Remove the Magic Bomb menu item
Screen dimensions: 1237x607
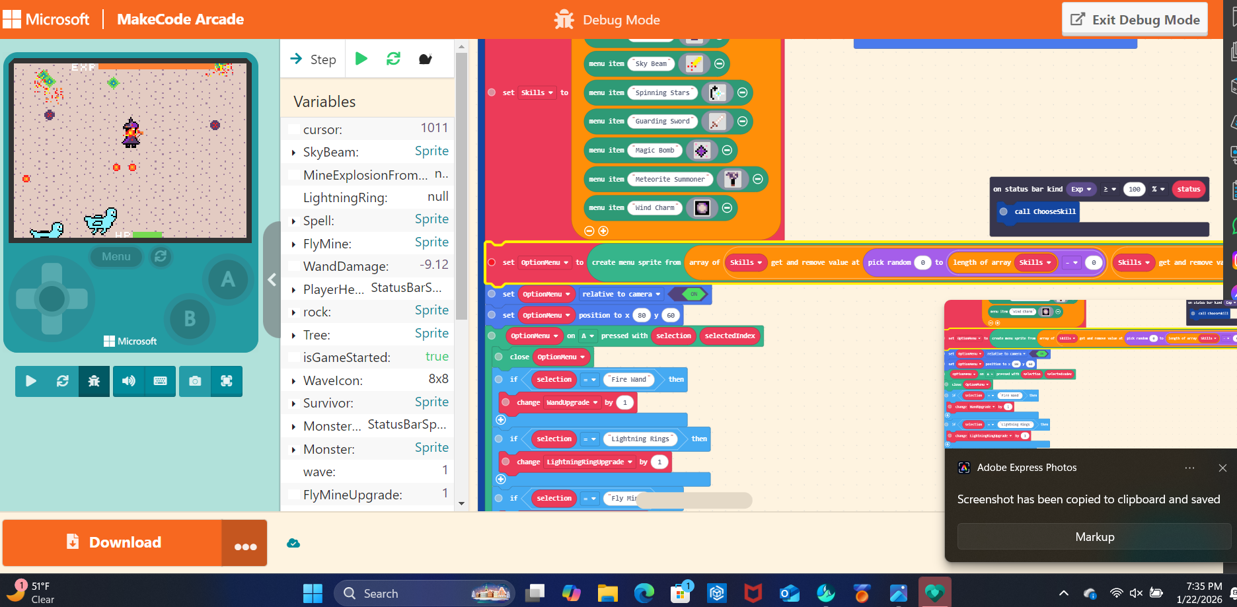pos(727,151)
